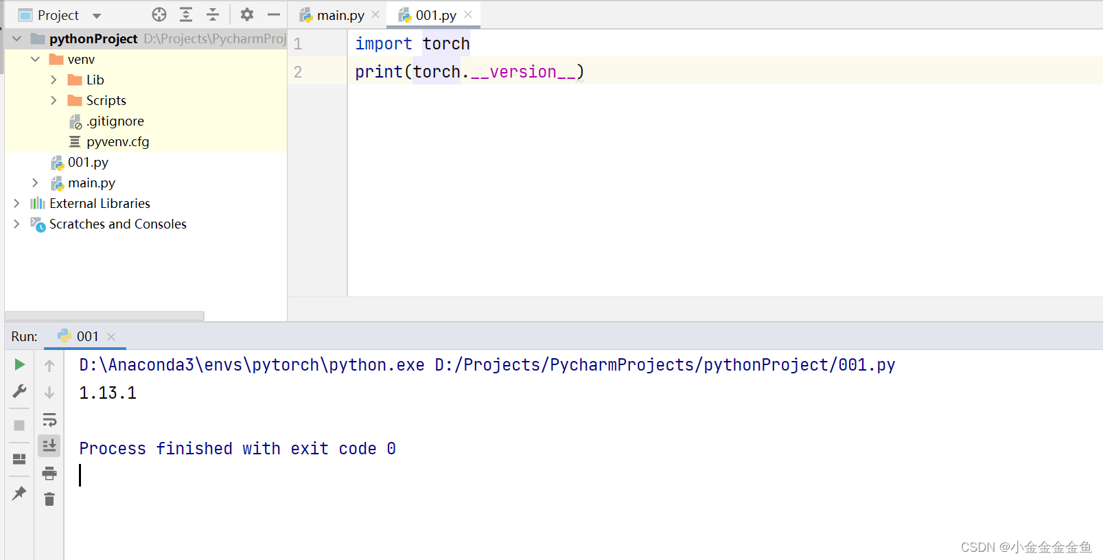Click the Project tree horizontal scrollbar

coord(104,316)
